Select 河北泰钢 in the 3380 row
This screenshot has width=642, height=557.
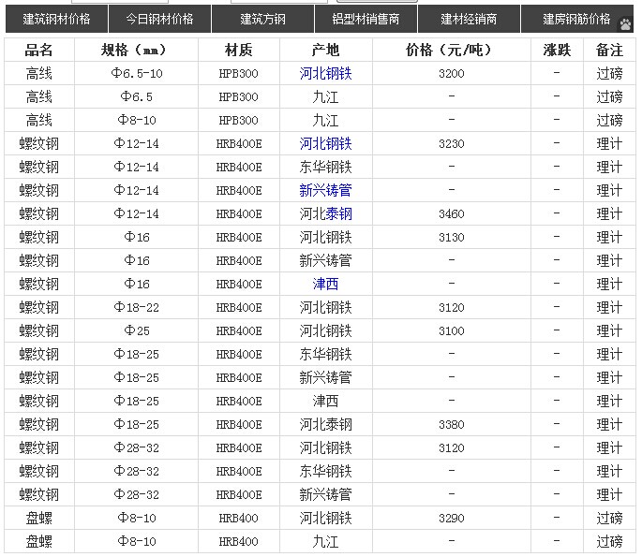click(x=325, y=424)
